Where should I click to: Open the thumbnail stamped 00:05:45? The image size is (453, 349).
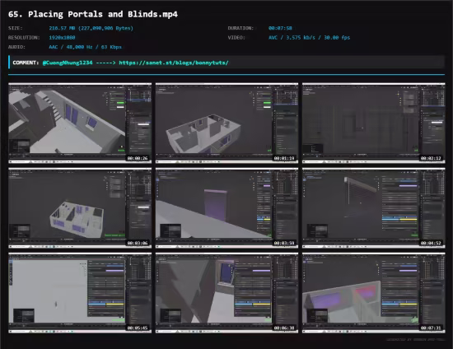click(x=80, y=293)
